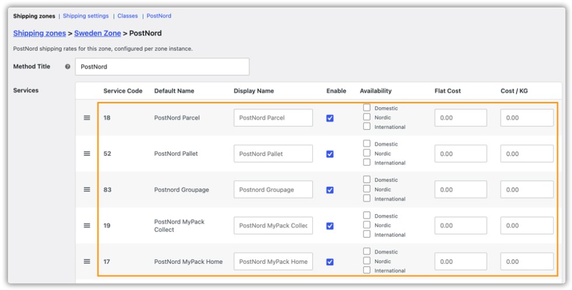The width and height of the screenshot is (572, 290).
Task: Click Display Name field for PostNord Pallet
Action: tap(273, 153)
